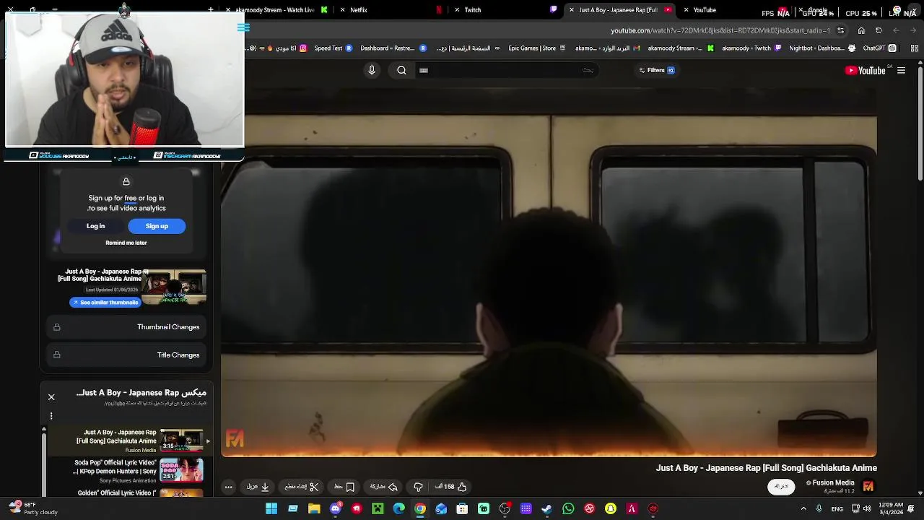Open the Windows Start menu
Screen dimensions: 924x520
271,509
